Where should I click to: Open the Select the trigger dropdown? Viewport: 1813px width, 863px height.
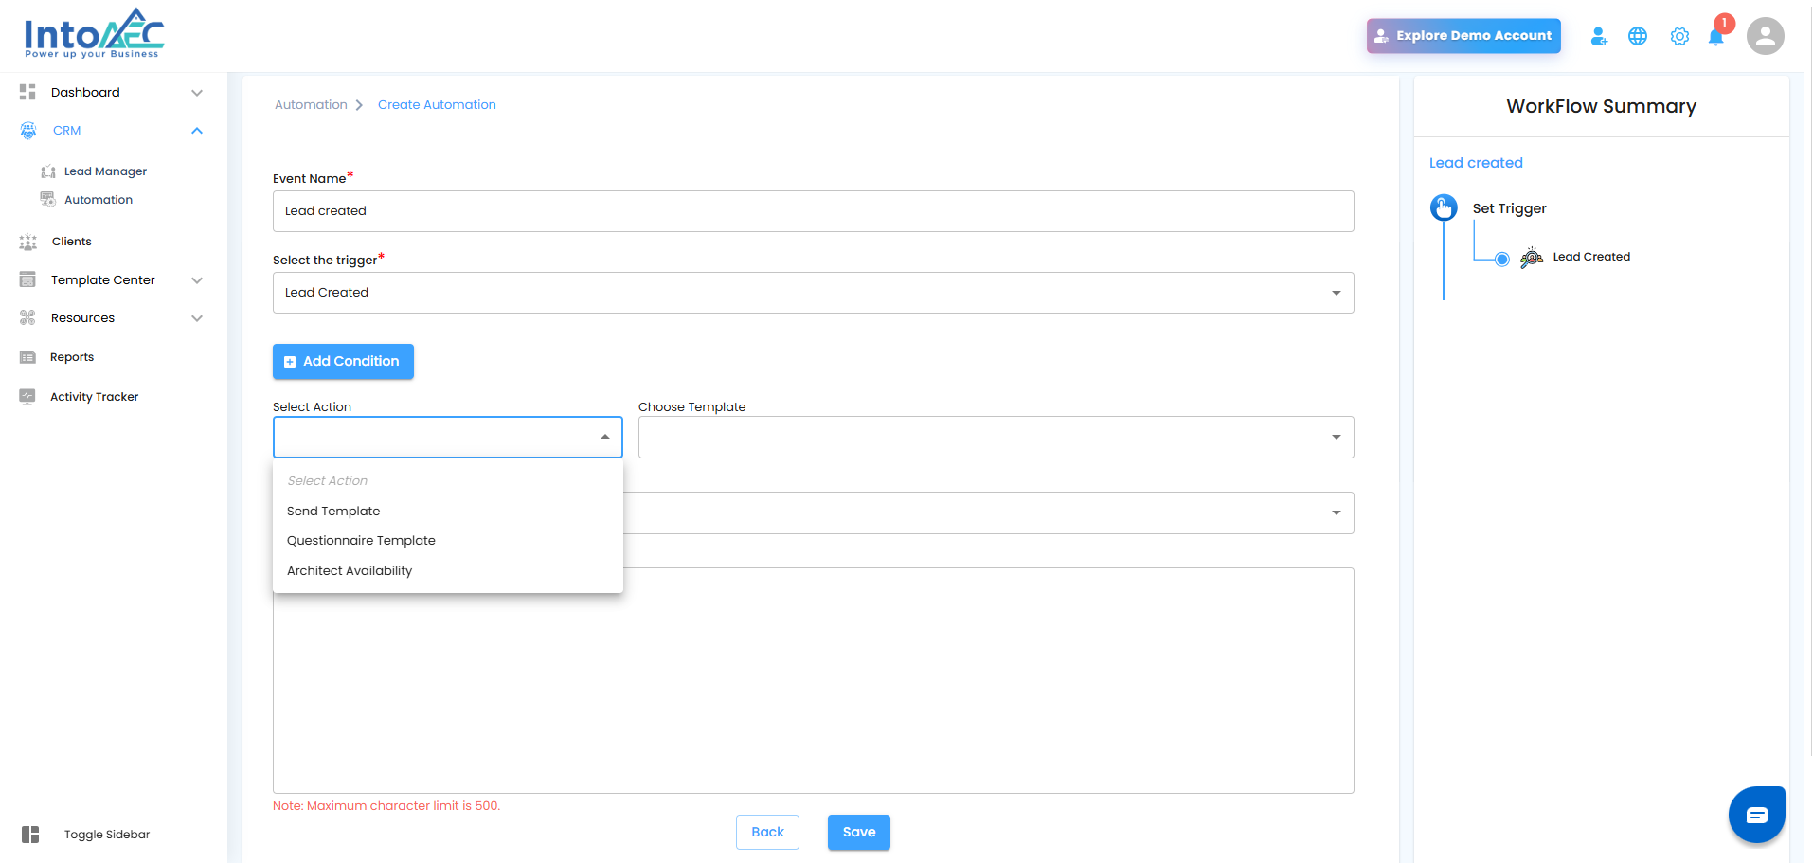[813, 293]
